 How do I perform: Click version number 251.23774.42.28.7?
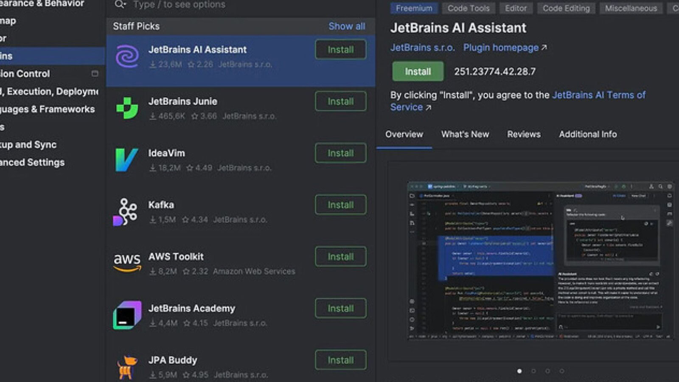pos(495,71)
